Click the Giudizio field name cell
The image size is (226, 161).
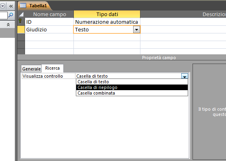coord(49,30)
